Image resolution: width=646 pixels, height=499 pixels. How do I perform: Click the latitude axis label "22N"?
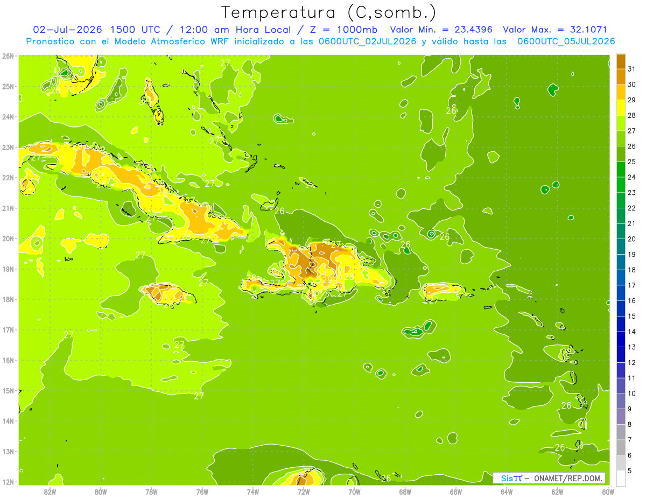8,178
